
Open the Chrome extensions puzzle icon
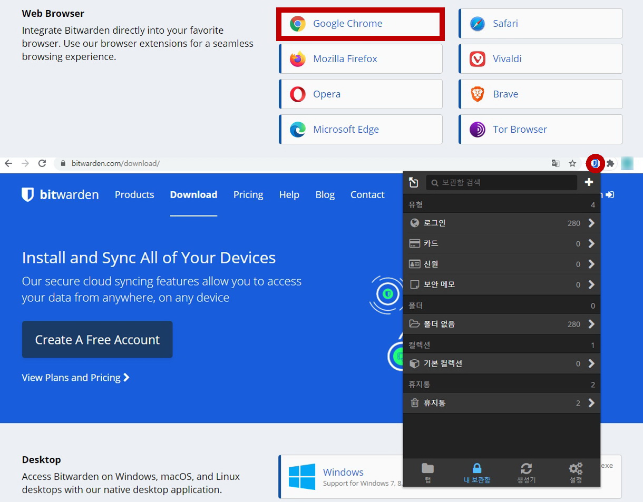[x=610, y=163]
